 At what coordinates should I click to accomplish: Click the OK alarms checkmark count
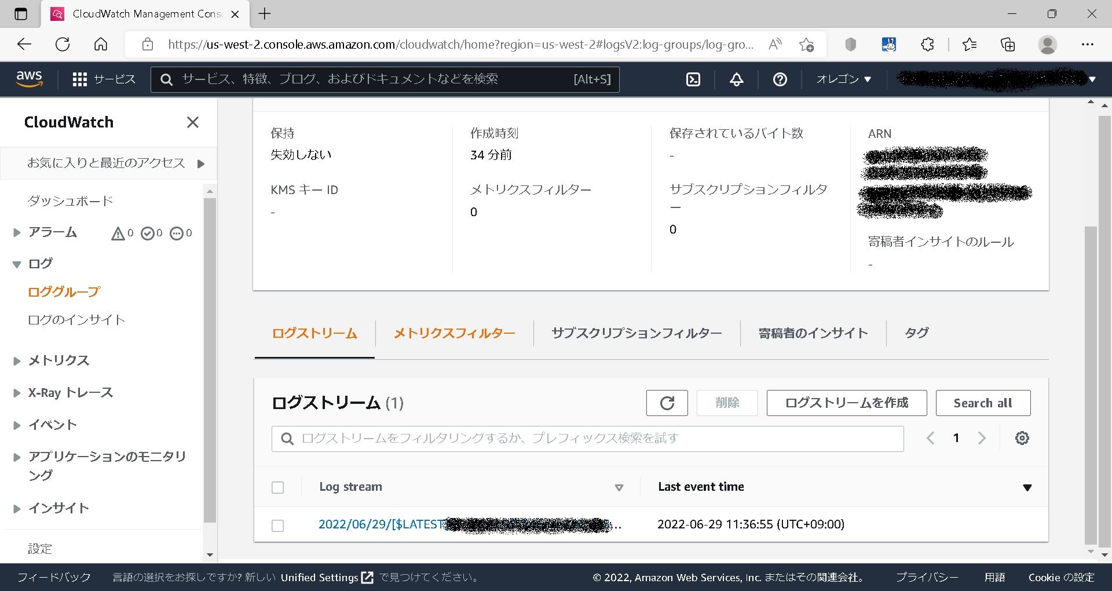152,233
